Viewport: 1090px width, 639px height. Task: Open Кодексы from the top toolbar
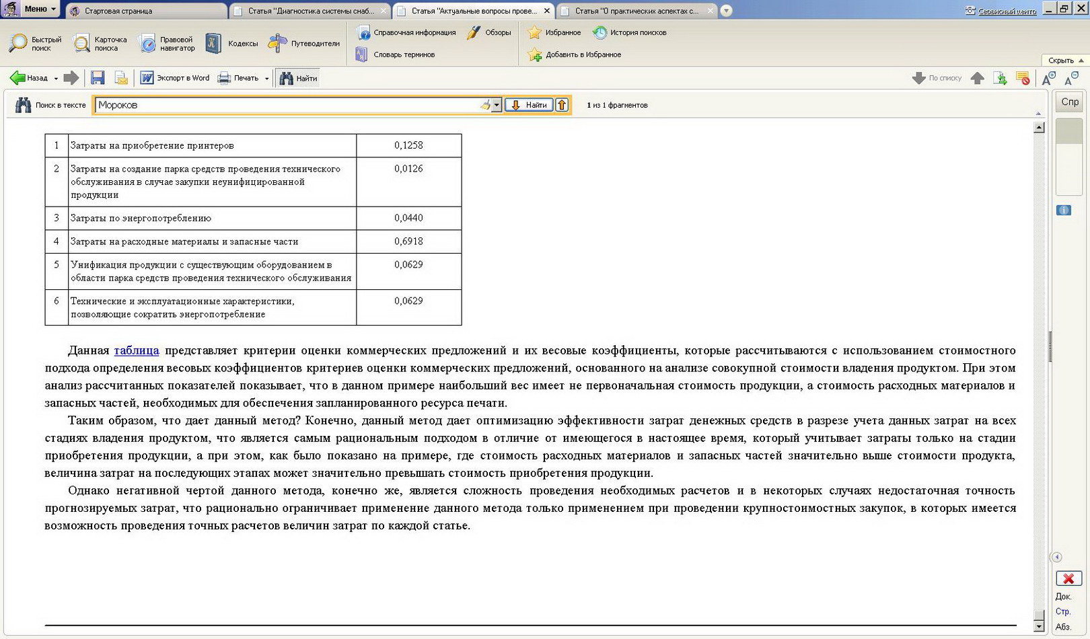point(232,44)
